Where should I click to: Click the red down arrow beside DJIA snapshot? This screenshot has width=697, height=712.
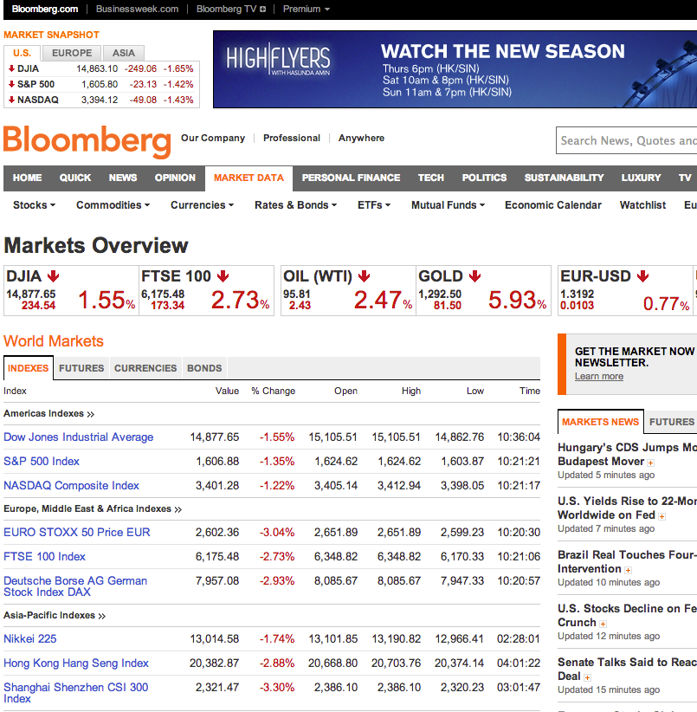tap(11, 68)
